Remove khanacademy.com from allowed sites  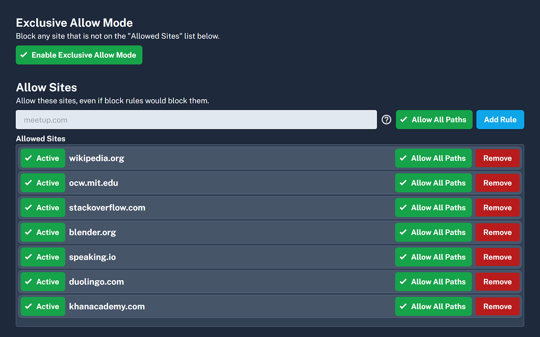(x=498, y=306)
